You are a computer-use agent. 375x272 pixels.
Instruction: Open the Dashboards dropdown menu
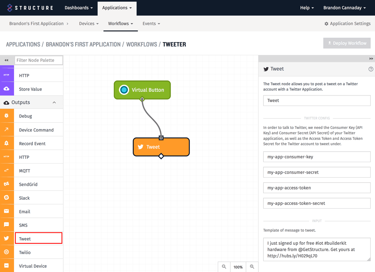pos(78,8)
